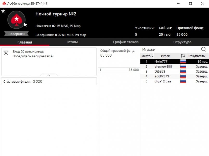The image size is (209, 156).
Task: Maximize the tournament lobby window
Action: point(190,4)
